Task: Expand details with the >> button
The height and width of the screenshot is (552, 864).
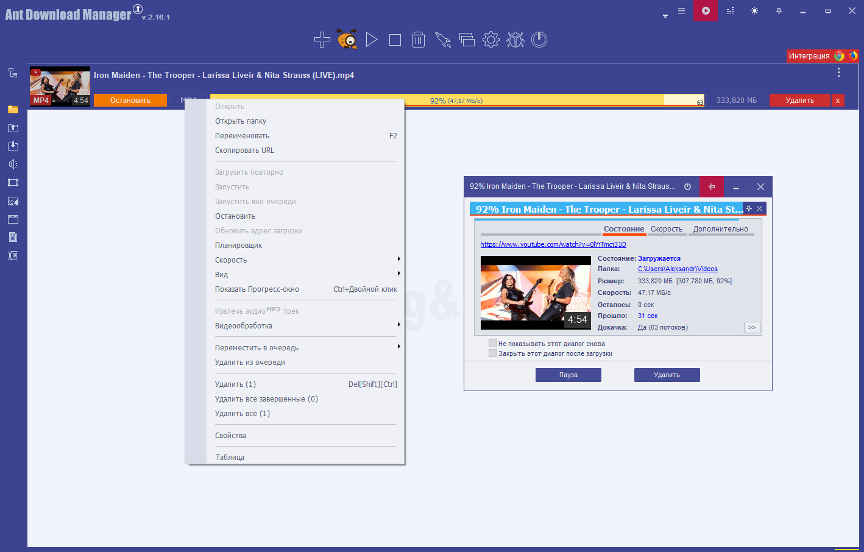Action: click(752, 328)
